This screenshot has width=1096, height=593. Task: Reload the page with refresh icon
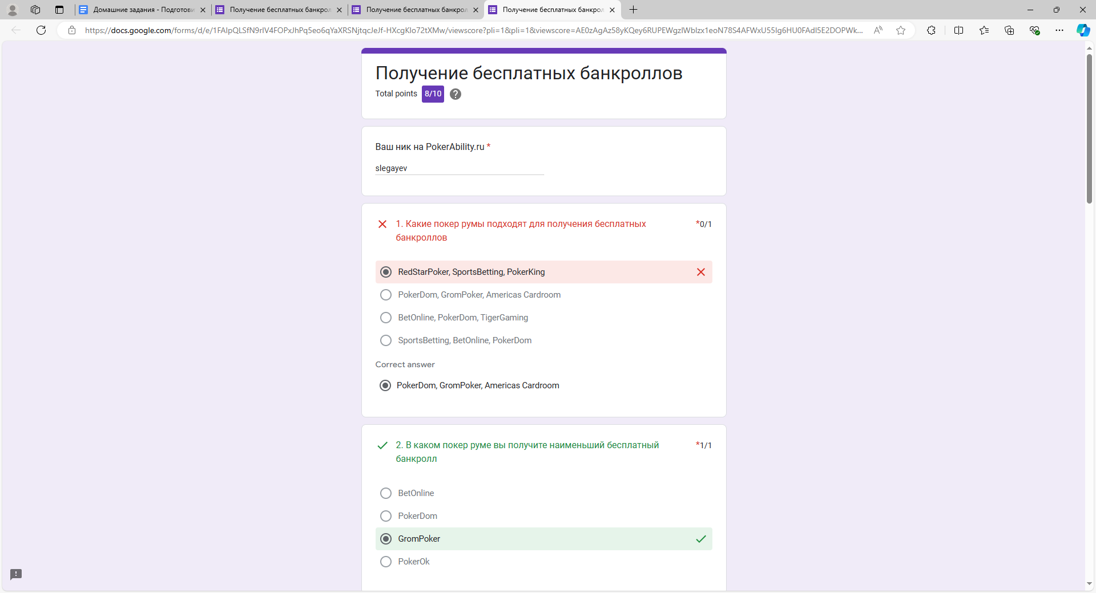(41, 30)
